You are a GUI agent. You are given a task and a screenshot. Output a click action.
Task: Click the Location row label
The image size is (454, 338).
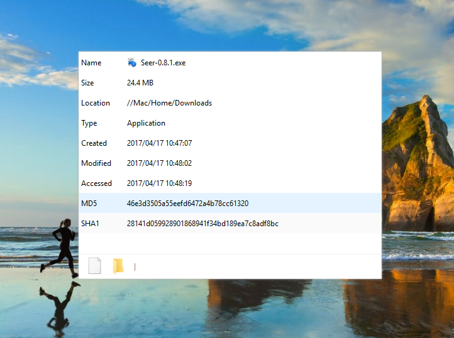(x=96, y=103)
